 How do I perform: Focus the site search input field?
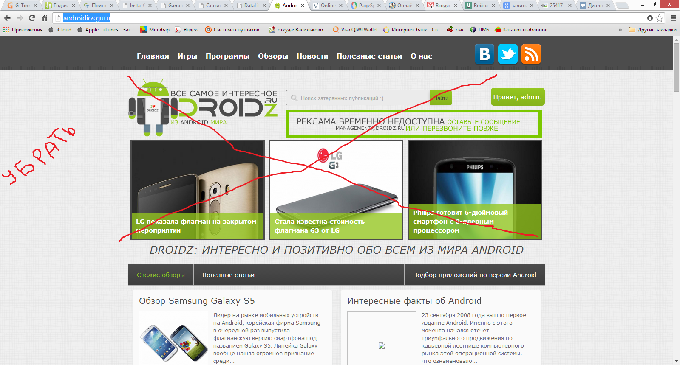[358, 98]
